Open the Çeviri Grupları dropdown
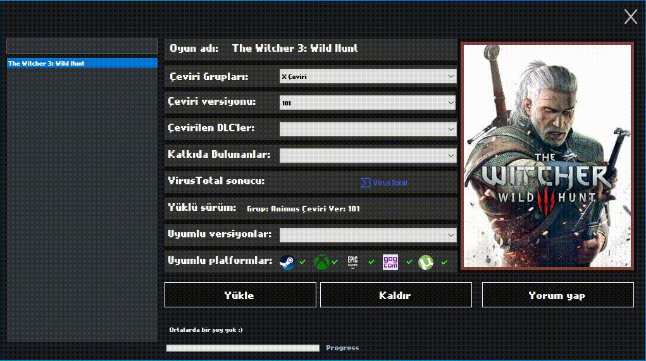The width and height of the screenshot is (646, 361). click(368, 76)
